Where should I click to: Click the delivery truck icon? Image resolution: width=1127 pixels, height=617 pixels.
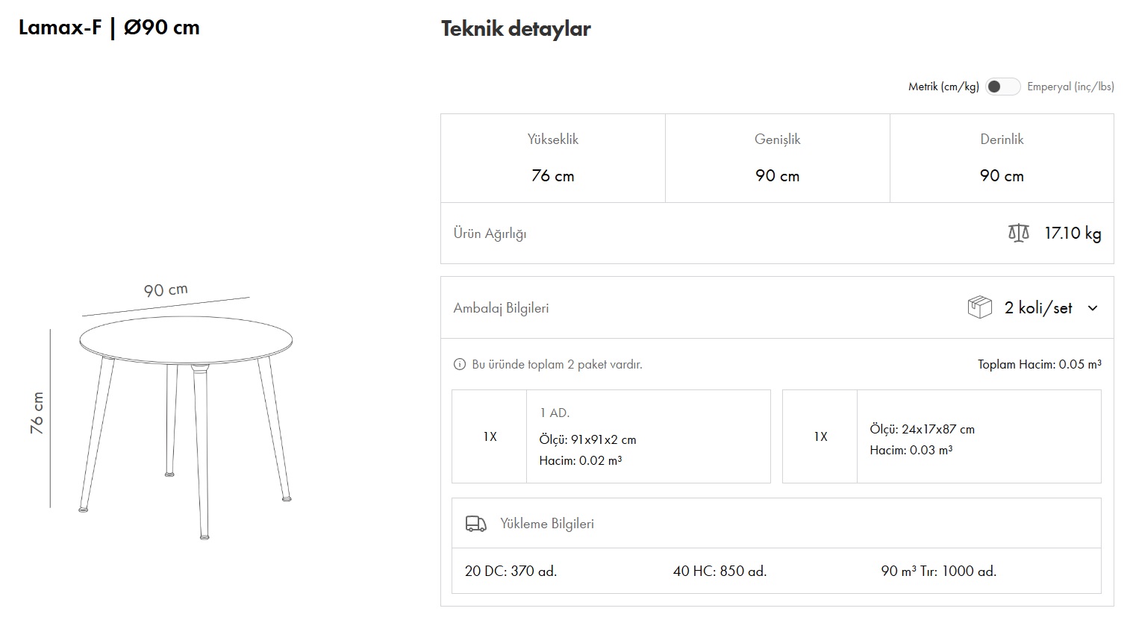pos(475,524)
